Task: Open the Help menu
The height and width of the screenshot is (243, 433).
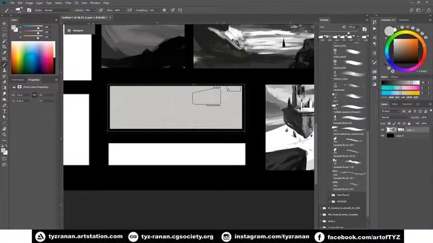Action: pos(106,3)
